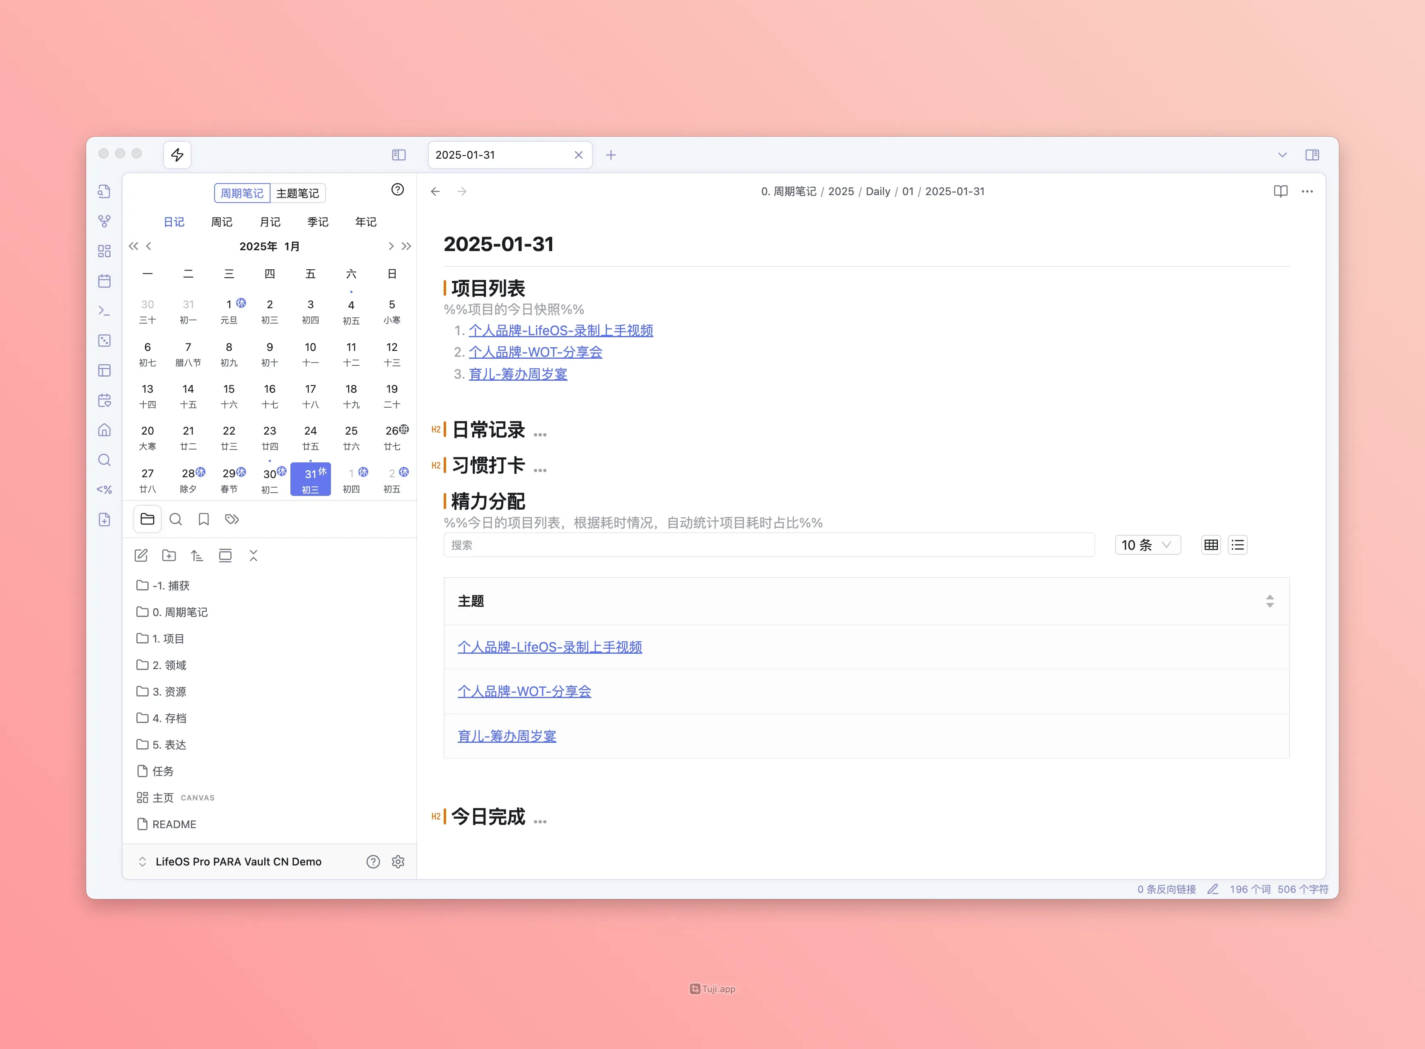
Task: Toggle table view layout button
Action: [1210, 545]
